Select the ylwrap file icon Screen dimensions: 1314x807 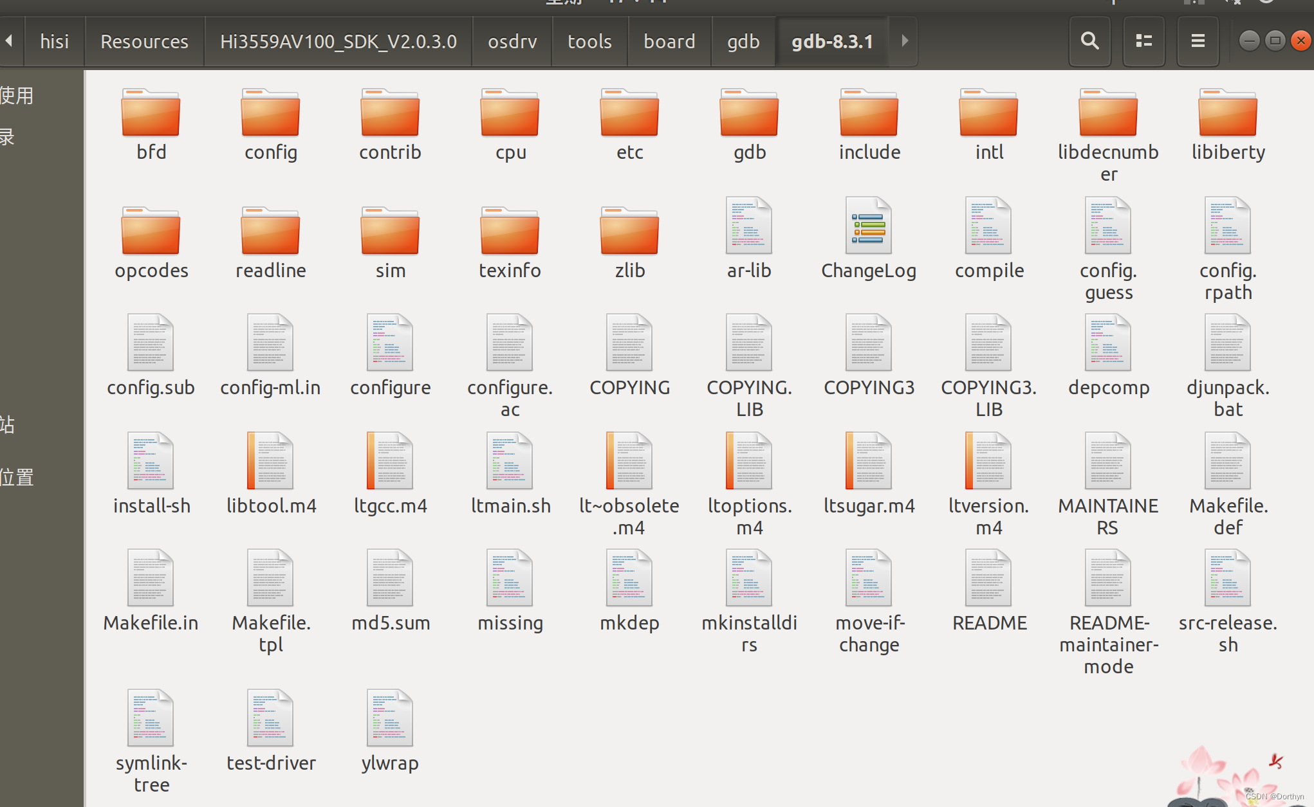tap(390, 719)
